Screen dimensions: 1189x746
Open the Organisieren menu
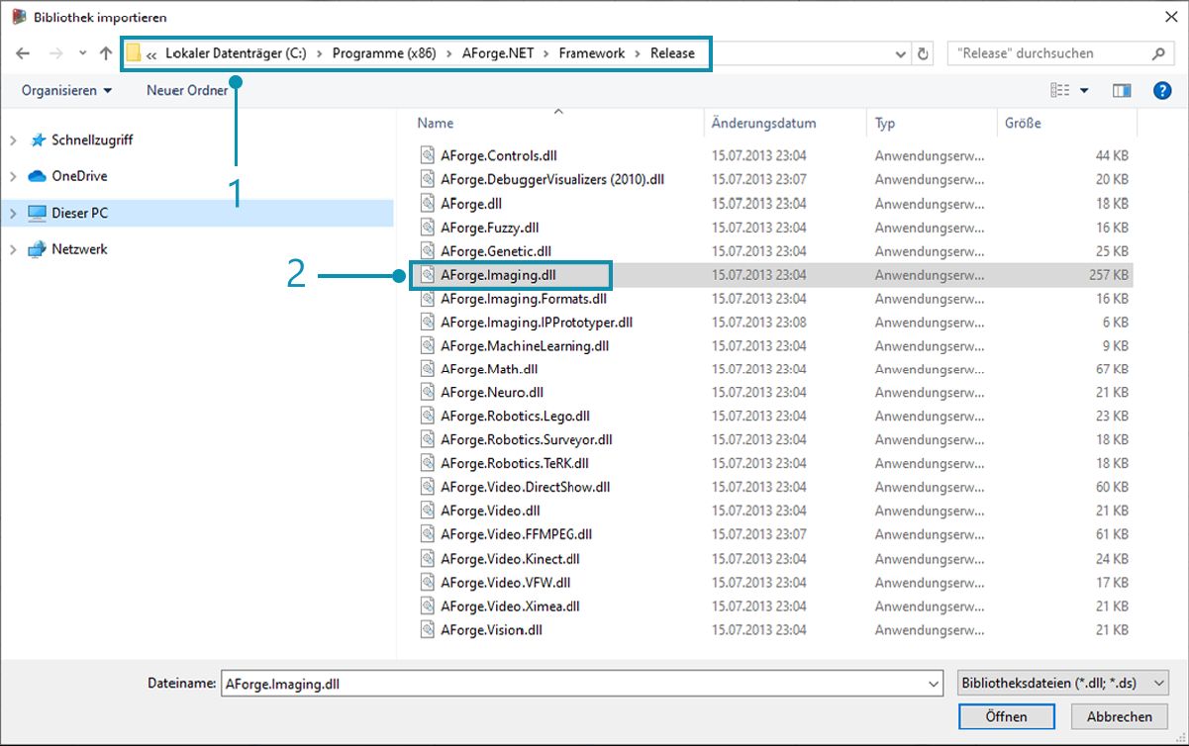pyautogui.click(x=66, y=90)
